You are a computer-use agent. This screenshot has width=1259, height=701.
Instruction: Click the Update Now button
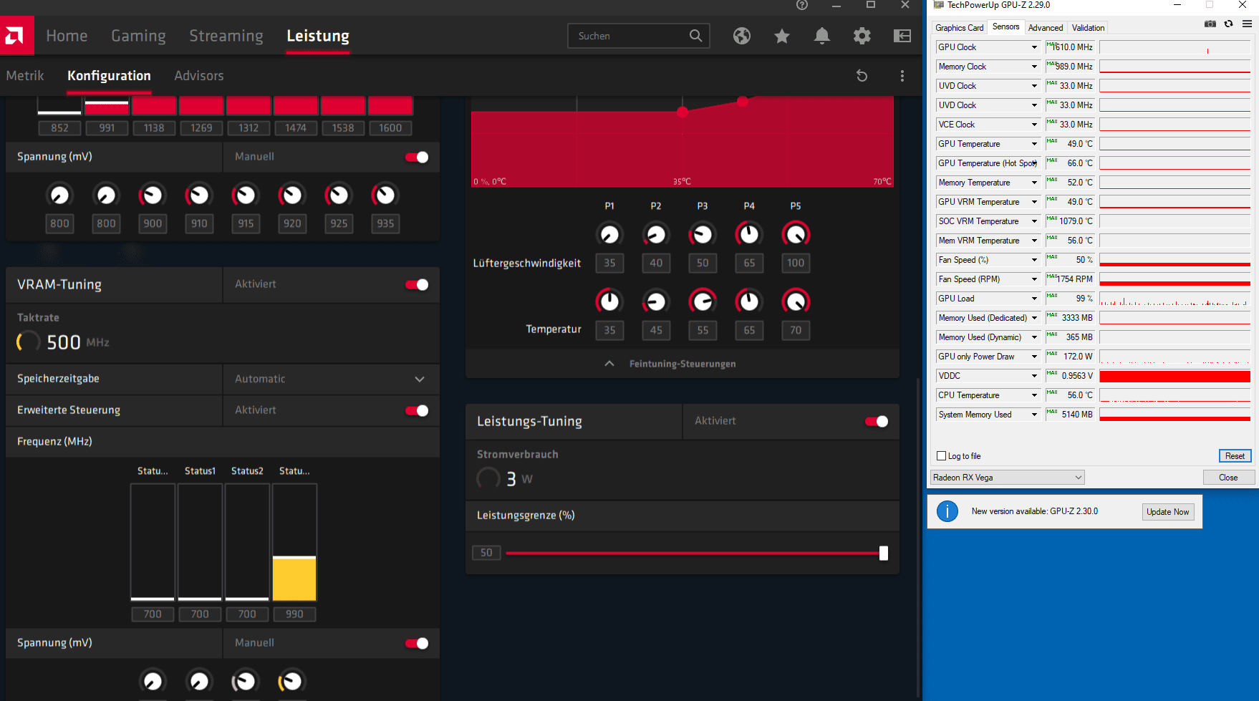tap(1167, 512)
